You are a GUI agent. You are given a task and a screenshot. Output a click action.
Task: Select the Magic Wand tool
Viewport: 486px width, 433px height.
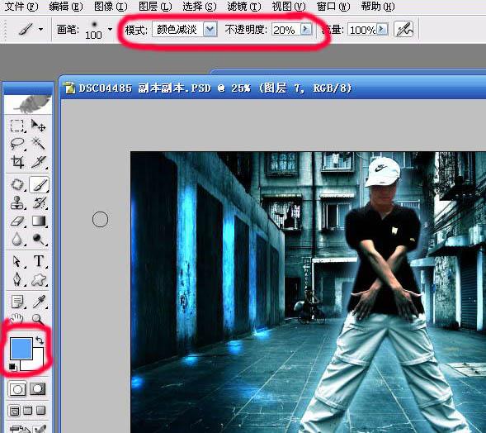pos(39,144)
